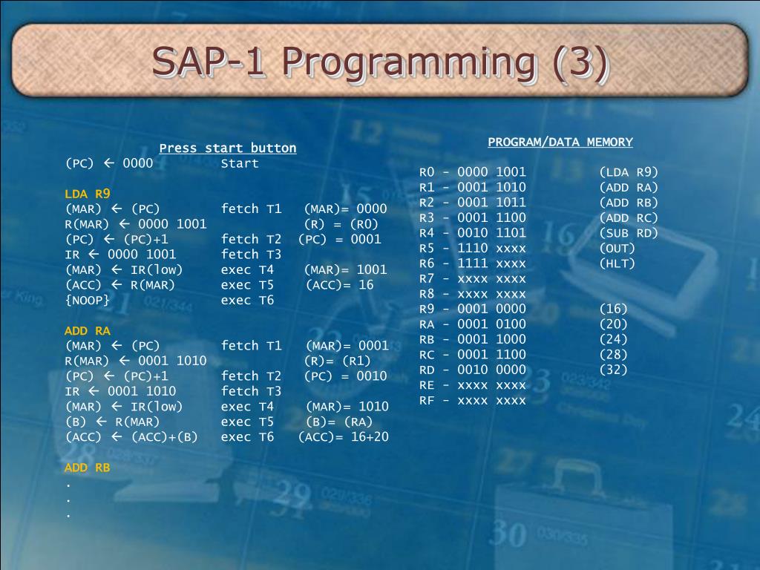Select the yellow "ADD RA" heading
The height and width of the screenshot is (570, 760).
click(88, 331)
